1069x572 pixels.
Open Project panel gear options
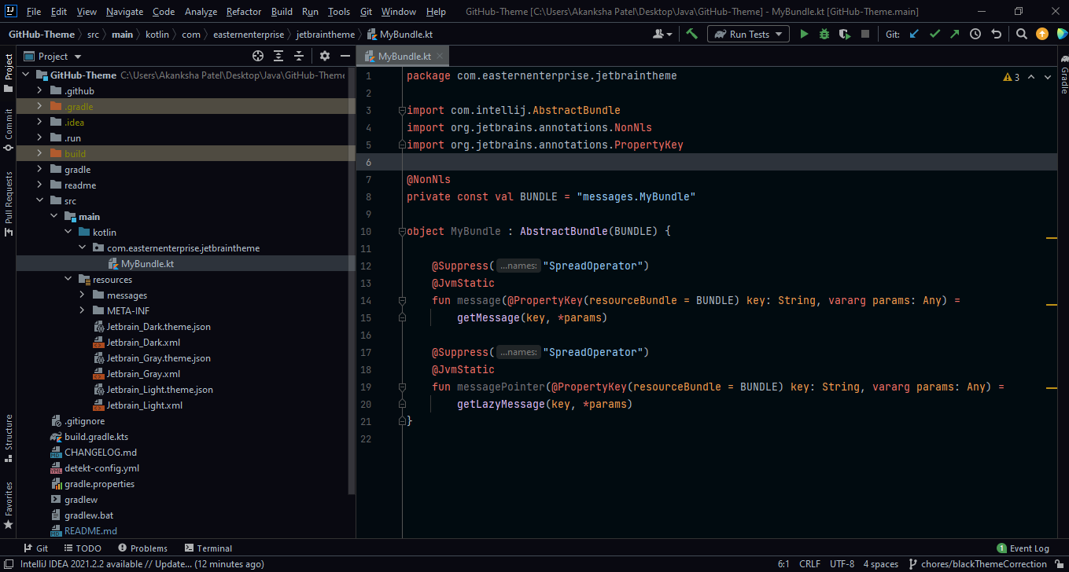[325, 56]
